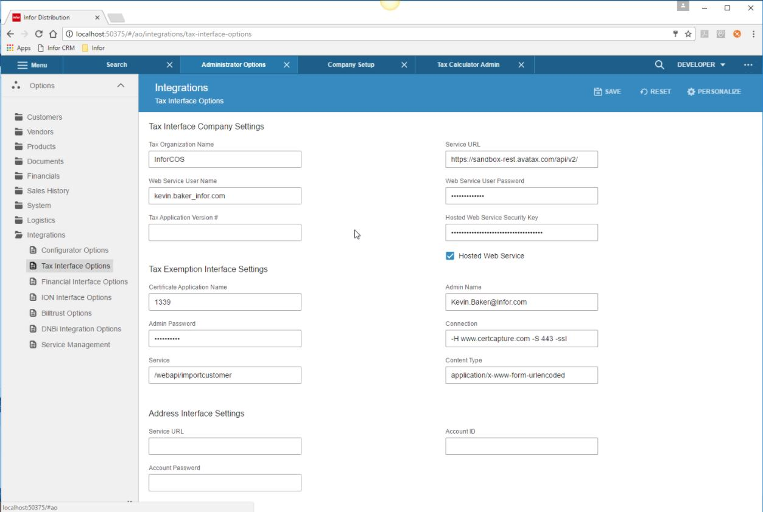Open the Tax Interface Options document icon
The image size is (763, 512).
point(33,266)
